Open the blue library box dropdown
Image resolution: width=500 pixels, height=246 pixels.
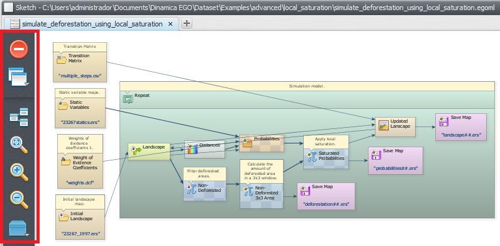[18, 228]
